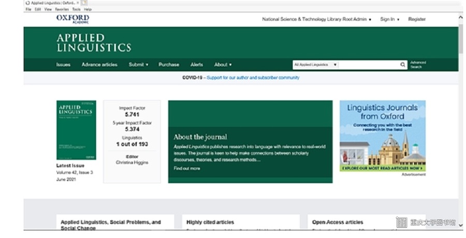The image size is (466, 238).
Task: Expand the About dropdown menu
Action: 223,65
